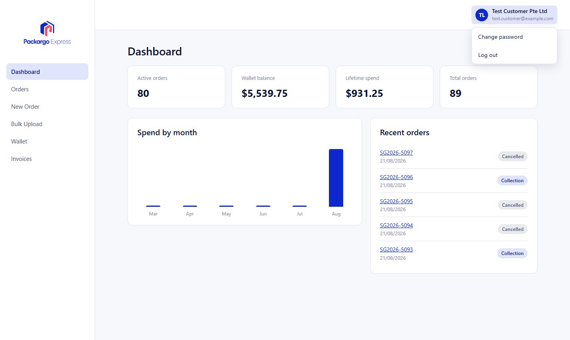Screen dimensions: 570x340
Task: Open the Test Customer Pte Ltd account menu
Action: tap(514, 15)
